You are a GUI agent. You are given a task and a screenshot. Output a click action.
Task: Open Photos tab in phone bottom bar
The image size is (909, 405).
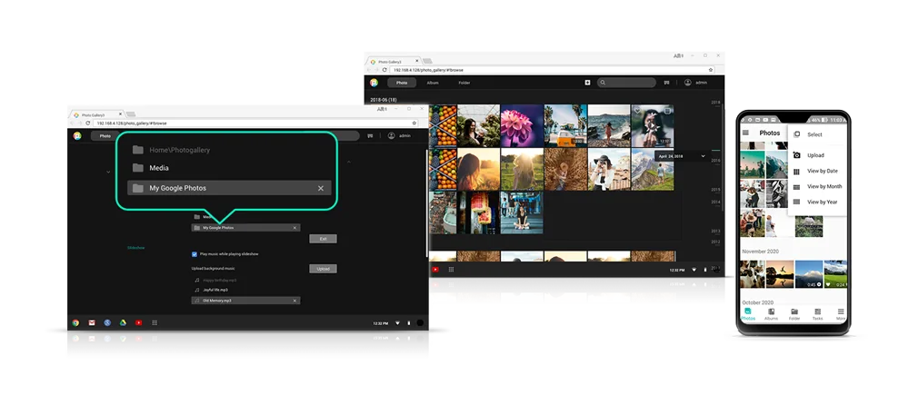[x=748, y=314]
